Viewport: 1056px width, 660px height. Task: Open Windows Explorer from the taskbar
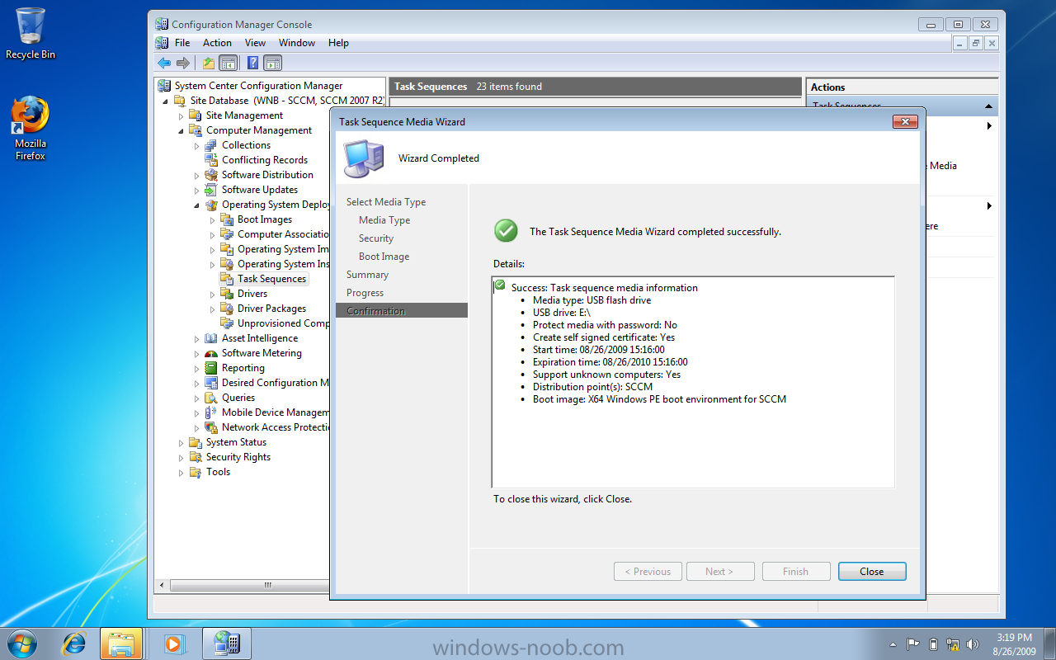click(121, 643)
